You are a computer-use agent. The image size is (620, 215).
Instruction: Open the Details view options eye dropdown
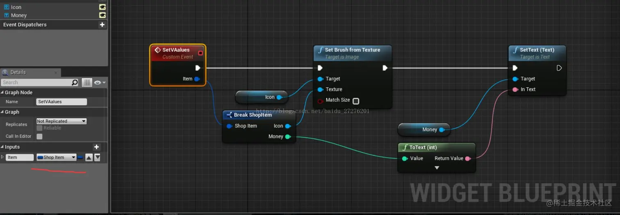(100, 82)
